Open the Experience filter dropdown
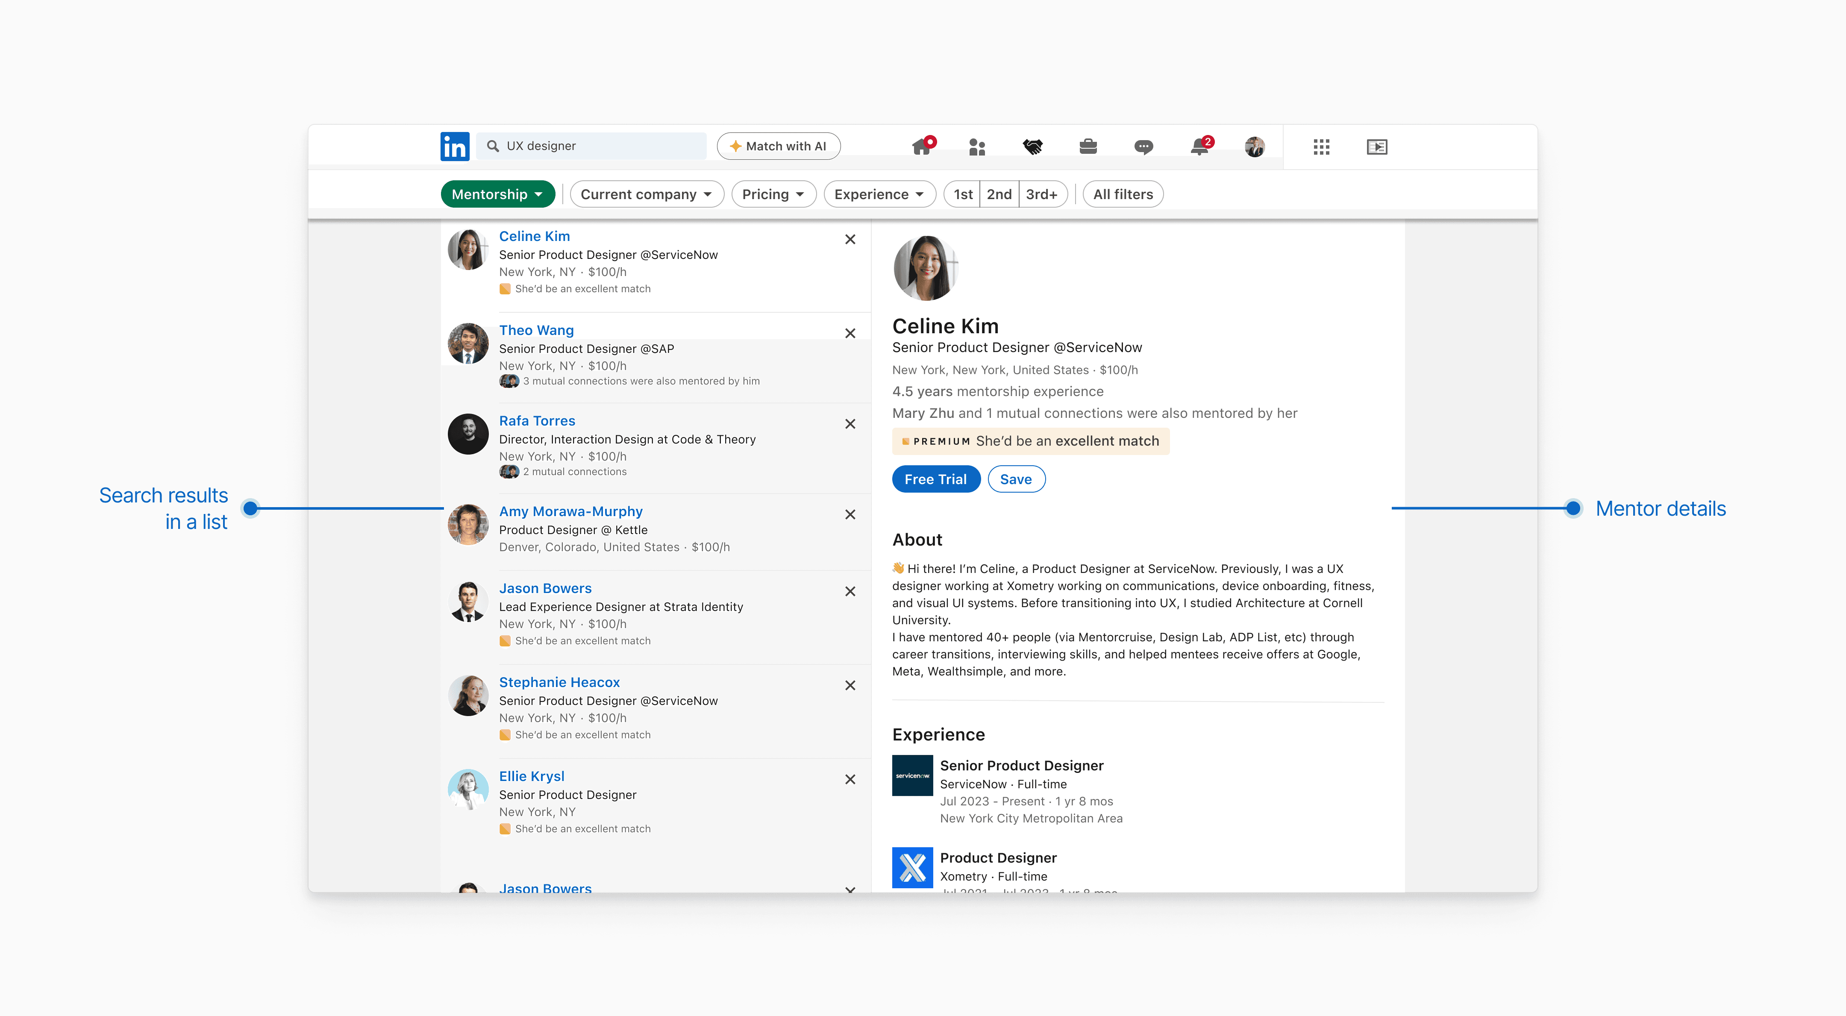1846x1016 pixels. coord(879,194)
